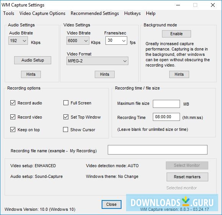Enable Show Cursor checkbox
The width and height of the screenshot is (222, 215).
pos(65,129)
